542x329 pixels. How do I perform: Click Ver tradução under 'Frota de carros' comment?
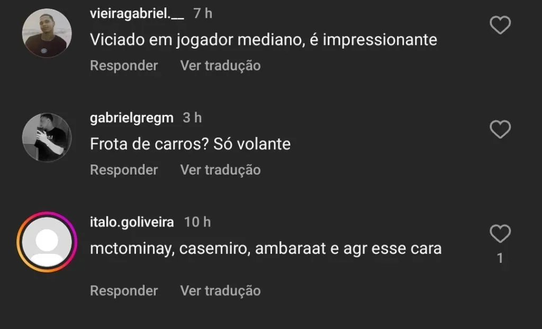point(221,170)
